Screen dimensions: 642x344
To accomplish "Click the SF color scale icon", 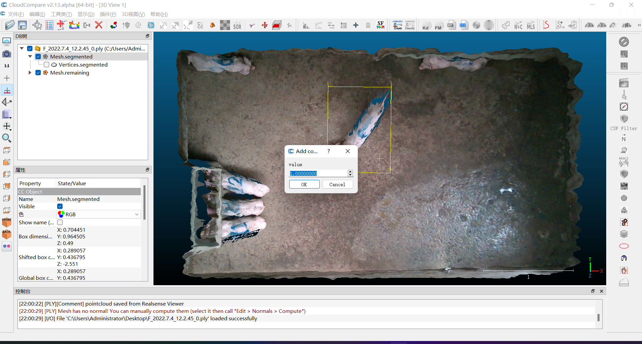I will click(x=381, y=25).
